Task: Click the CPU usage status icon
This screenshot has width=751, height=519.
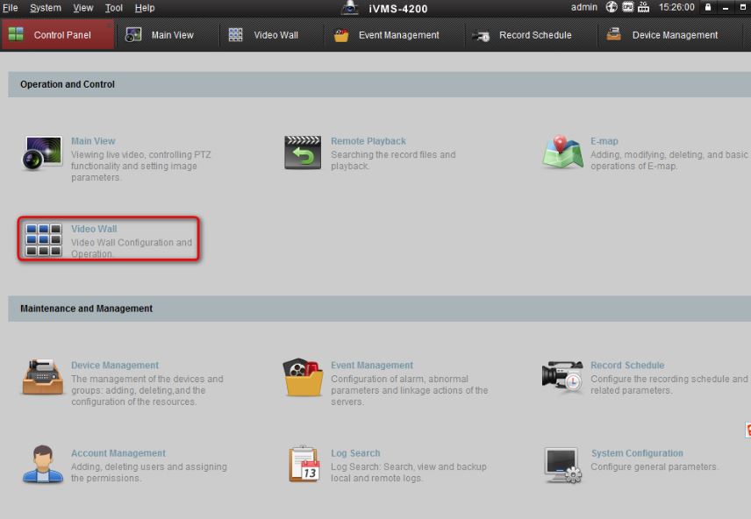Action: click(x=627, y=7)
